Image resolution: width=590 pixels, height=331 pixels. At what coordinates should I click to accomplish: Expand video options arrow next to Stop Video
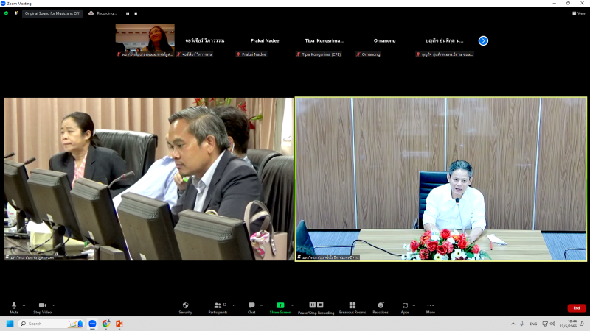coord(54,305)
